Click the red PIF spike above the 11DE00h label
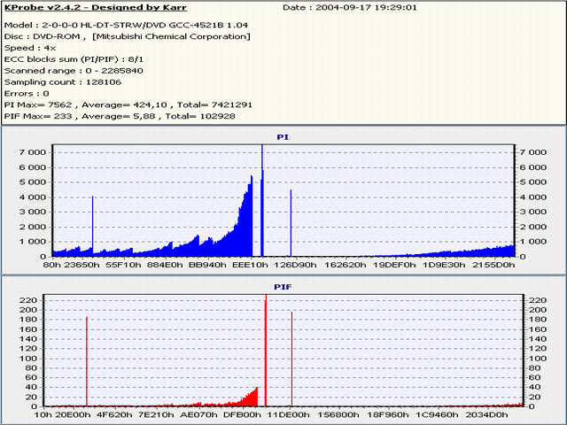 [x=291, y=359]
